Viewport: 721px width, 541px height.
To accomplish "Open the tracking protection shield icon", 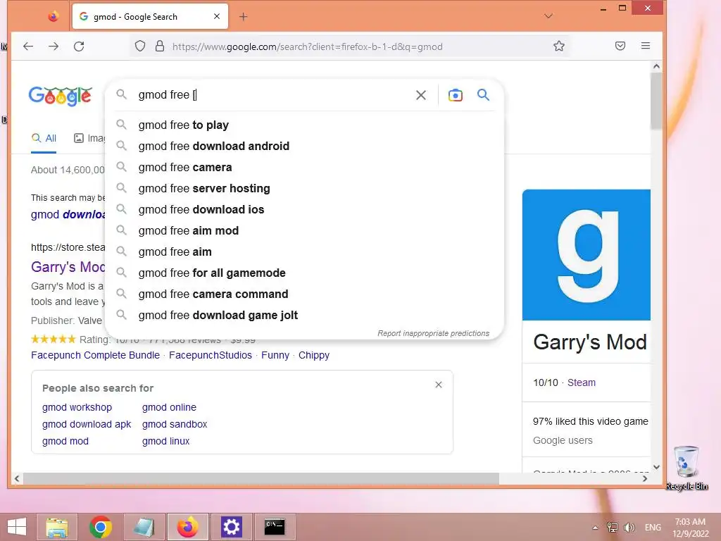I will 140,46.
